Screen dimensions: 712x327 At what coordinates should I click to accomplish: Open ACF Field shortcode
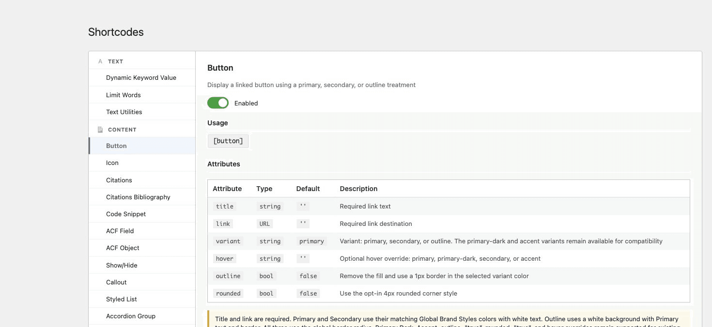pyautogui.click(x=142, y=231)
